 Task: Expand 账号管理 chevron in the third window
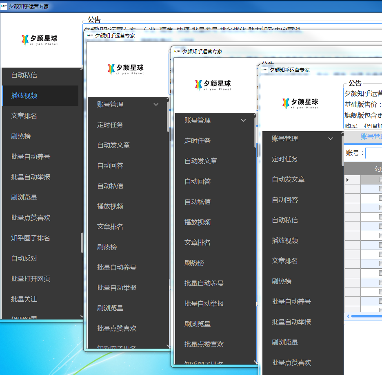pos(243,120)
